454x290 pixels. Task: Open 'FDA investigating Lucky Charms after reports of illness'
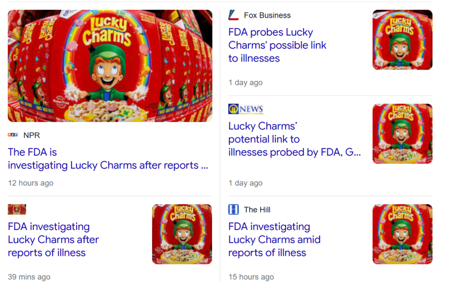53,239
